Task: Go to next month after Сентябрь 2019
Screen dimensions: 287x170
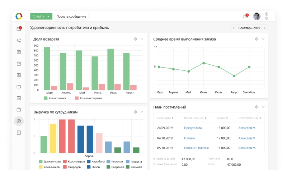Action: click(265, 28)
